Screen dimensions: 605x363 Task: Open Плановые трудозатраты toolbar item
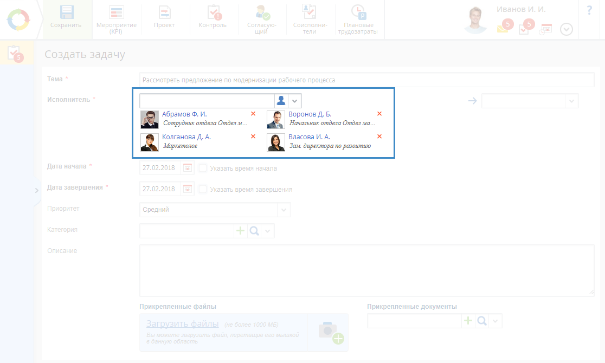tap(358, 20)
